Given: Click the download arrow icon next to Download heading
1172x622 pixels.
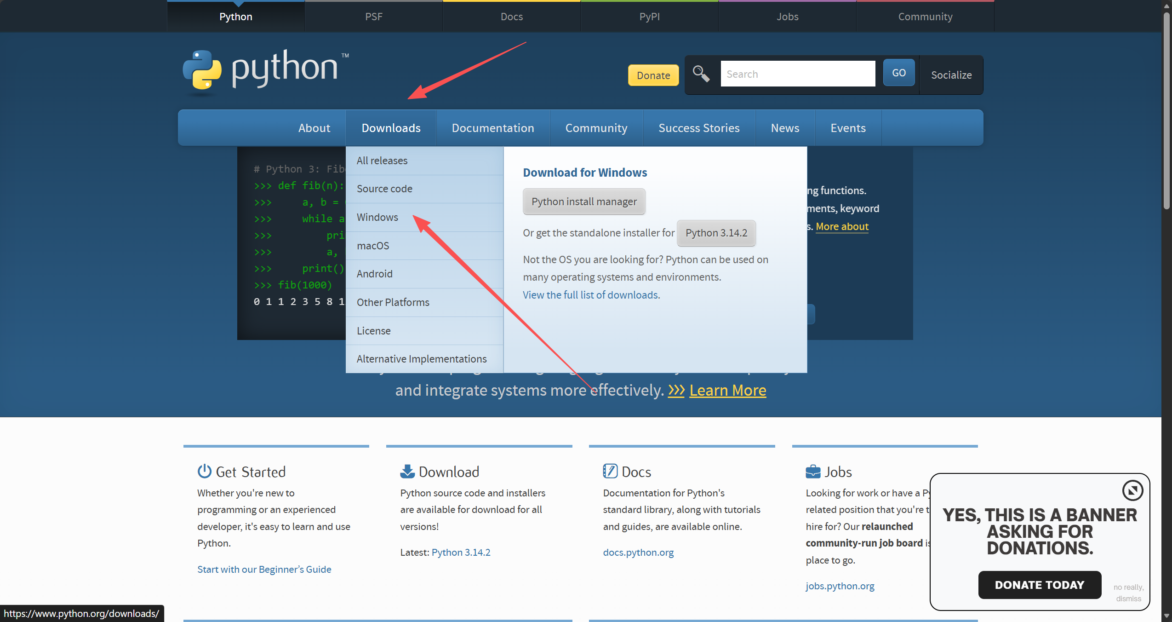Looking at the screenshot, I should pyautogui.click(x=406, y=471).
